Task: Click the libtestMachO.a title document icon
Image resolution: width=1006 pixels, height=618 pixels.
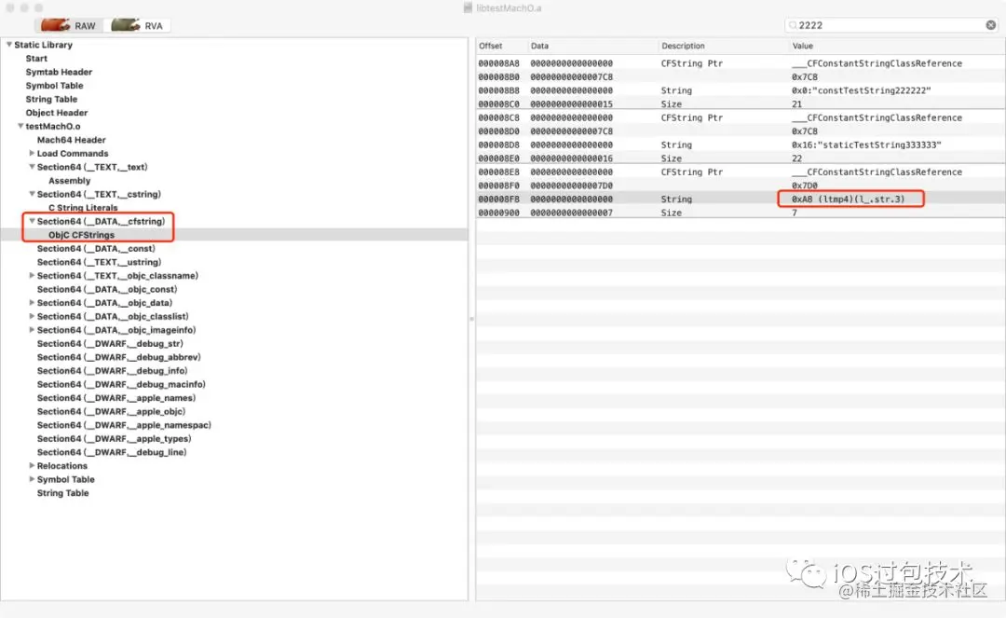Action: 468,7
